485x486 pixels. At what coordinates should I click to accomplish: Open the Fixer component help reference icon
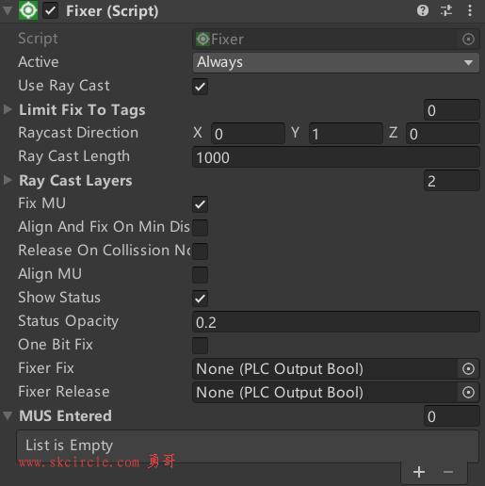point(423,10)
